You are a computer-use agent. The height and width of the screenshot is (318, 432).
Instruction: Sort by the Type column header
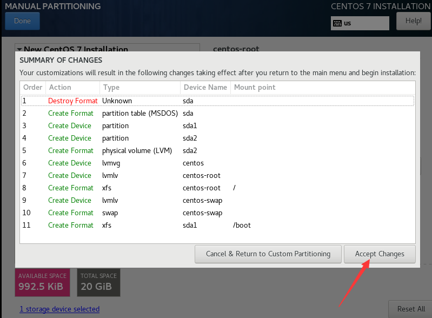pos(140,88)
